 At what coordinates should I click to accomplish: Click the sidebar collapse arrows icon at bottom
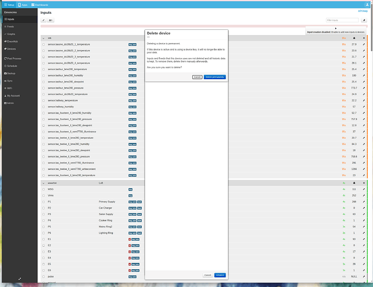[x=20, y=278]
